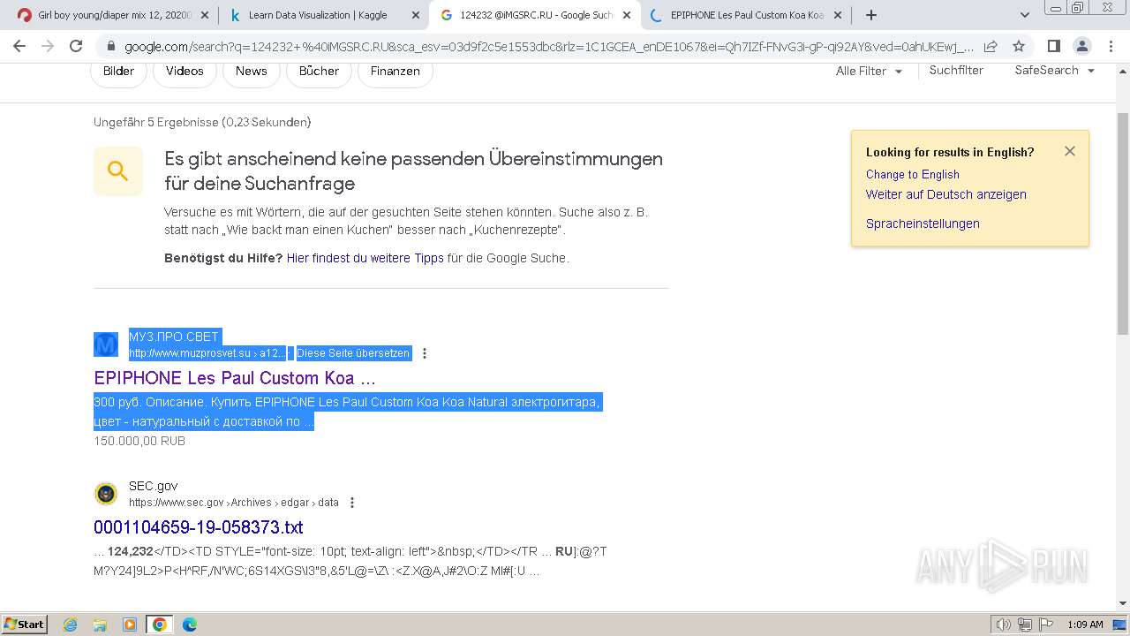Filter results by Finanzen

[395, 71]
